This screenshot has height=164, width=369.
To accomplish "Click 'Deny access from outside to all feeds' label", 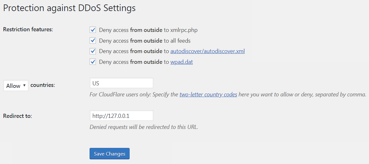I will tap(145, 41).
